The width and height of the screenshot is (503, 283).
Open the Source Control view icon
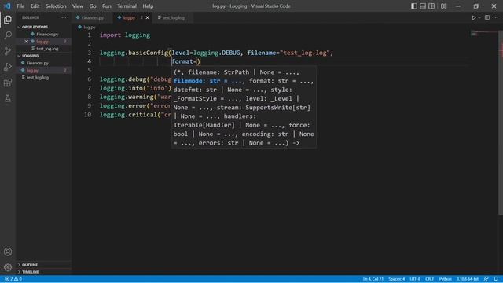coord(8,50)
